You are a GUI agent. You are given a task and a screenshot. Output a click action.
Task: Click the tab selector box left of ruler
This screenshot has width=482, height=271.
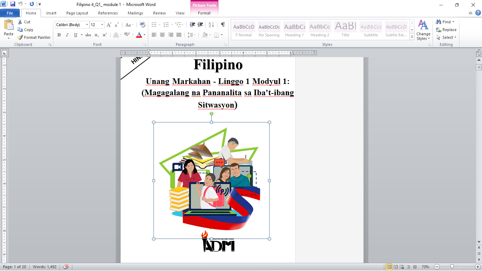pos(4,53)
